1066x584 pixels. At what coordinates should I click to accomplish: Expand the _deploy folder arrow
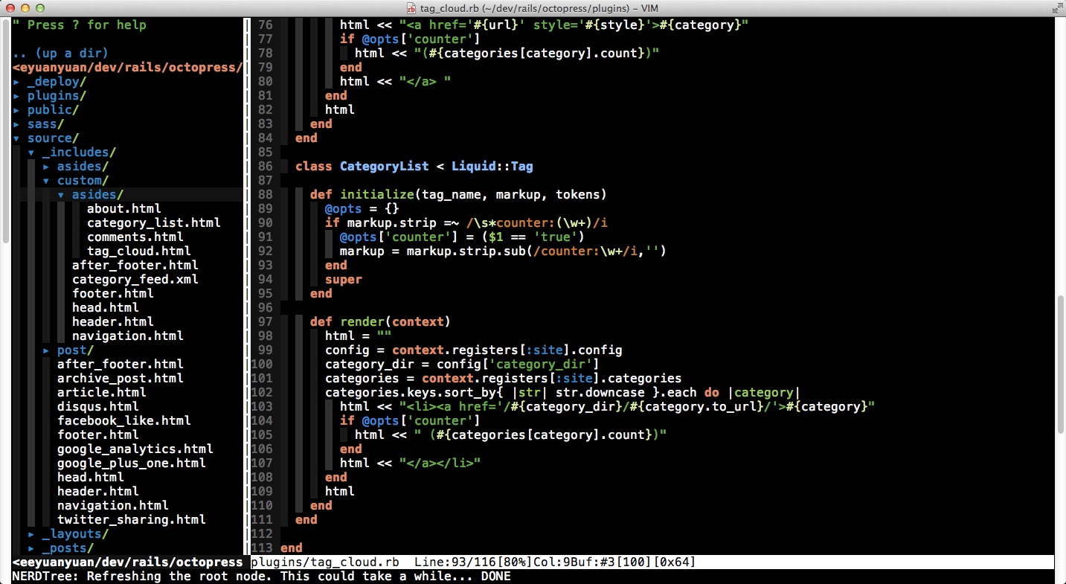[x=16, y=82]
